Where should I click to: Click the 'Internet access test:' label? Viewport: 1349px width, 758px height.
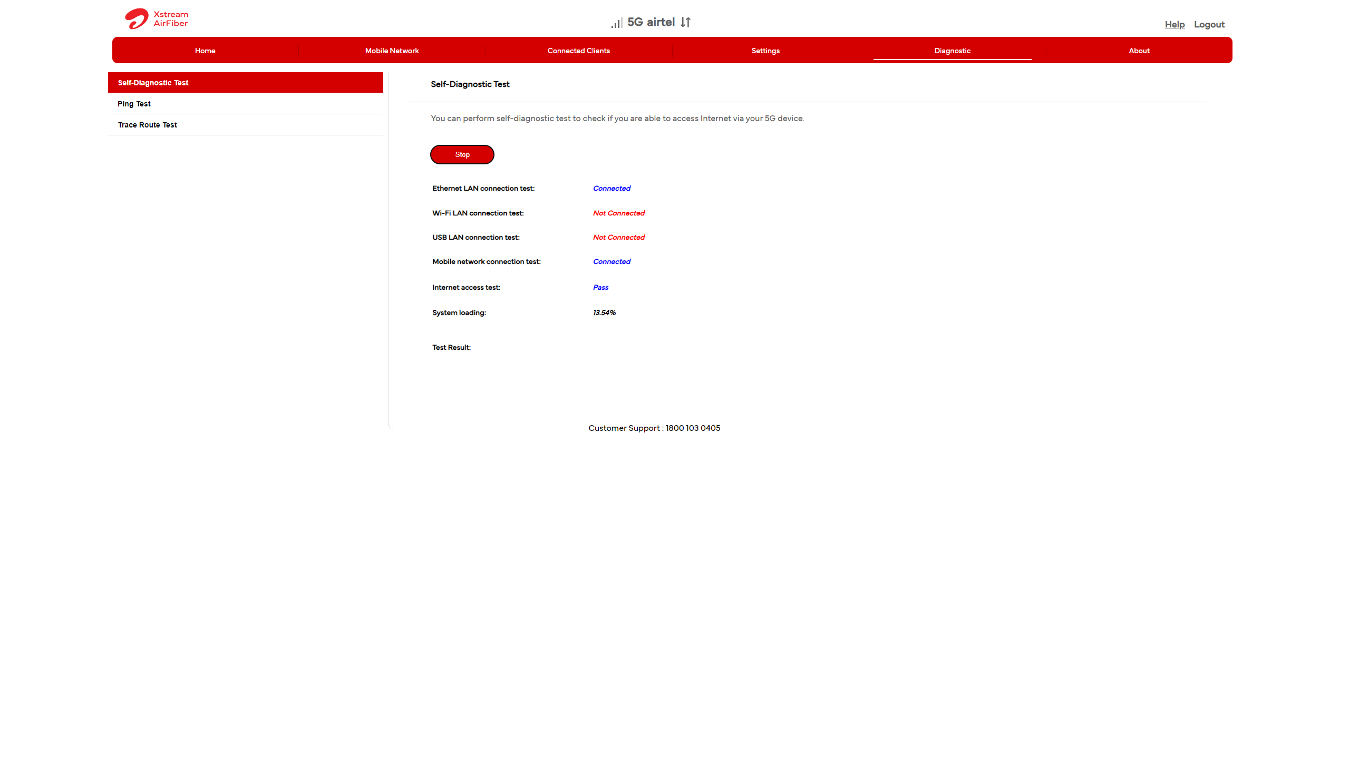tap(466, 287)
